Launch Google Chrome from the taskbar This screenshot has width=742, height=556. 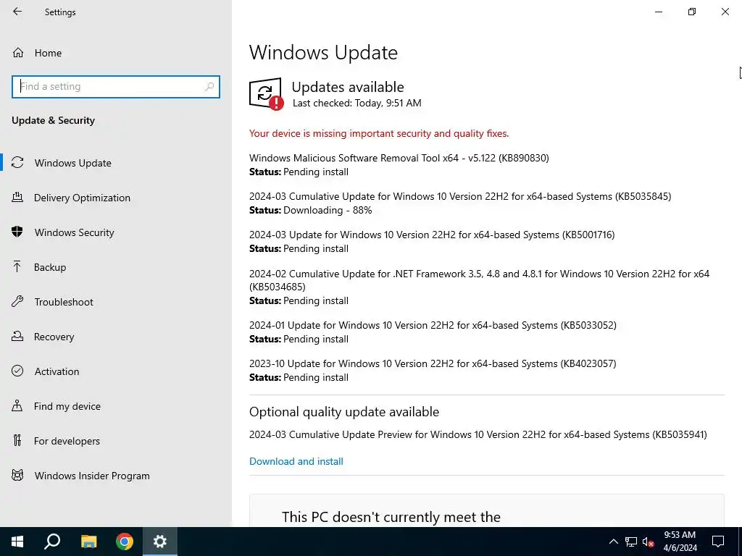tap(125, 542)
